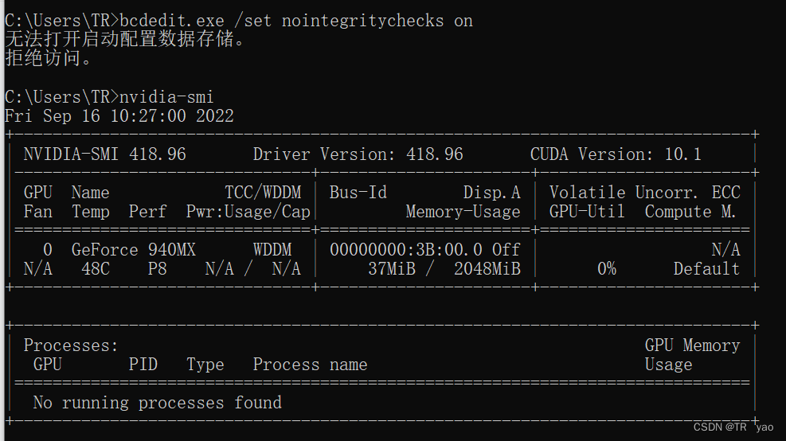The image size is (786, 441).
Task: Click the timestamp Fri Sep 16 10:27:00 2022
Action: point(119,116)
